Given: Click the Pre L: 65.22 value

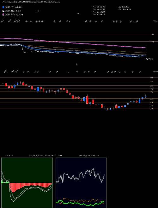Looking at the screenshot, I should click(99, 12).
